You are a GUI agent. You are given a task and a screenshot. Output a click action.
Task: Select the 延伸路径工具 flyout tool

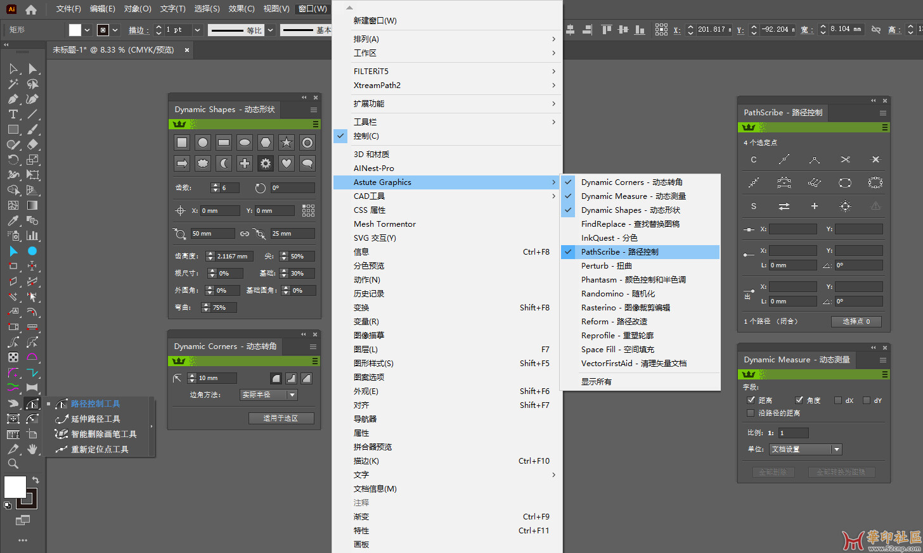(x=95, y=419)
